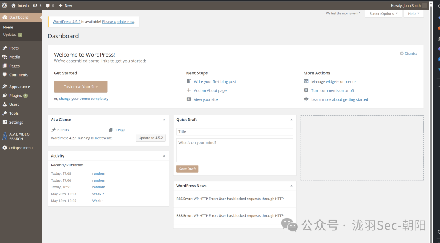Screen dimensions: 440x243
Task: Click the page icon beside 1 Page
Action: pos(111,130)
